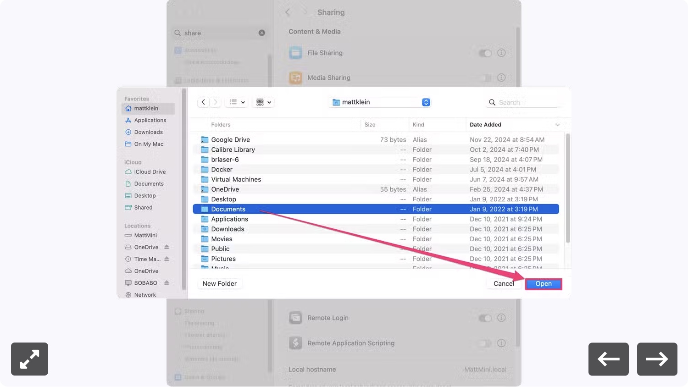Screen dimensions: 688x387
Task: Toggle Date Added sort order chevron
Action: 557,125
